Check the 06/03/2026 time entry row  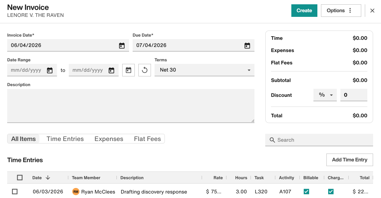tap(15, 192)
